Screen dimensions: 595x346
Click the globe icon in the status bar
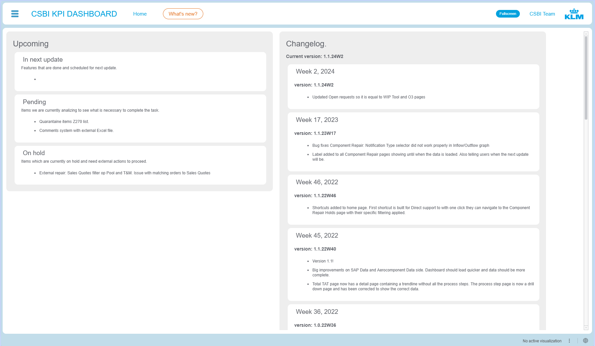[x=585, y=341]
